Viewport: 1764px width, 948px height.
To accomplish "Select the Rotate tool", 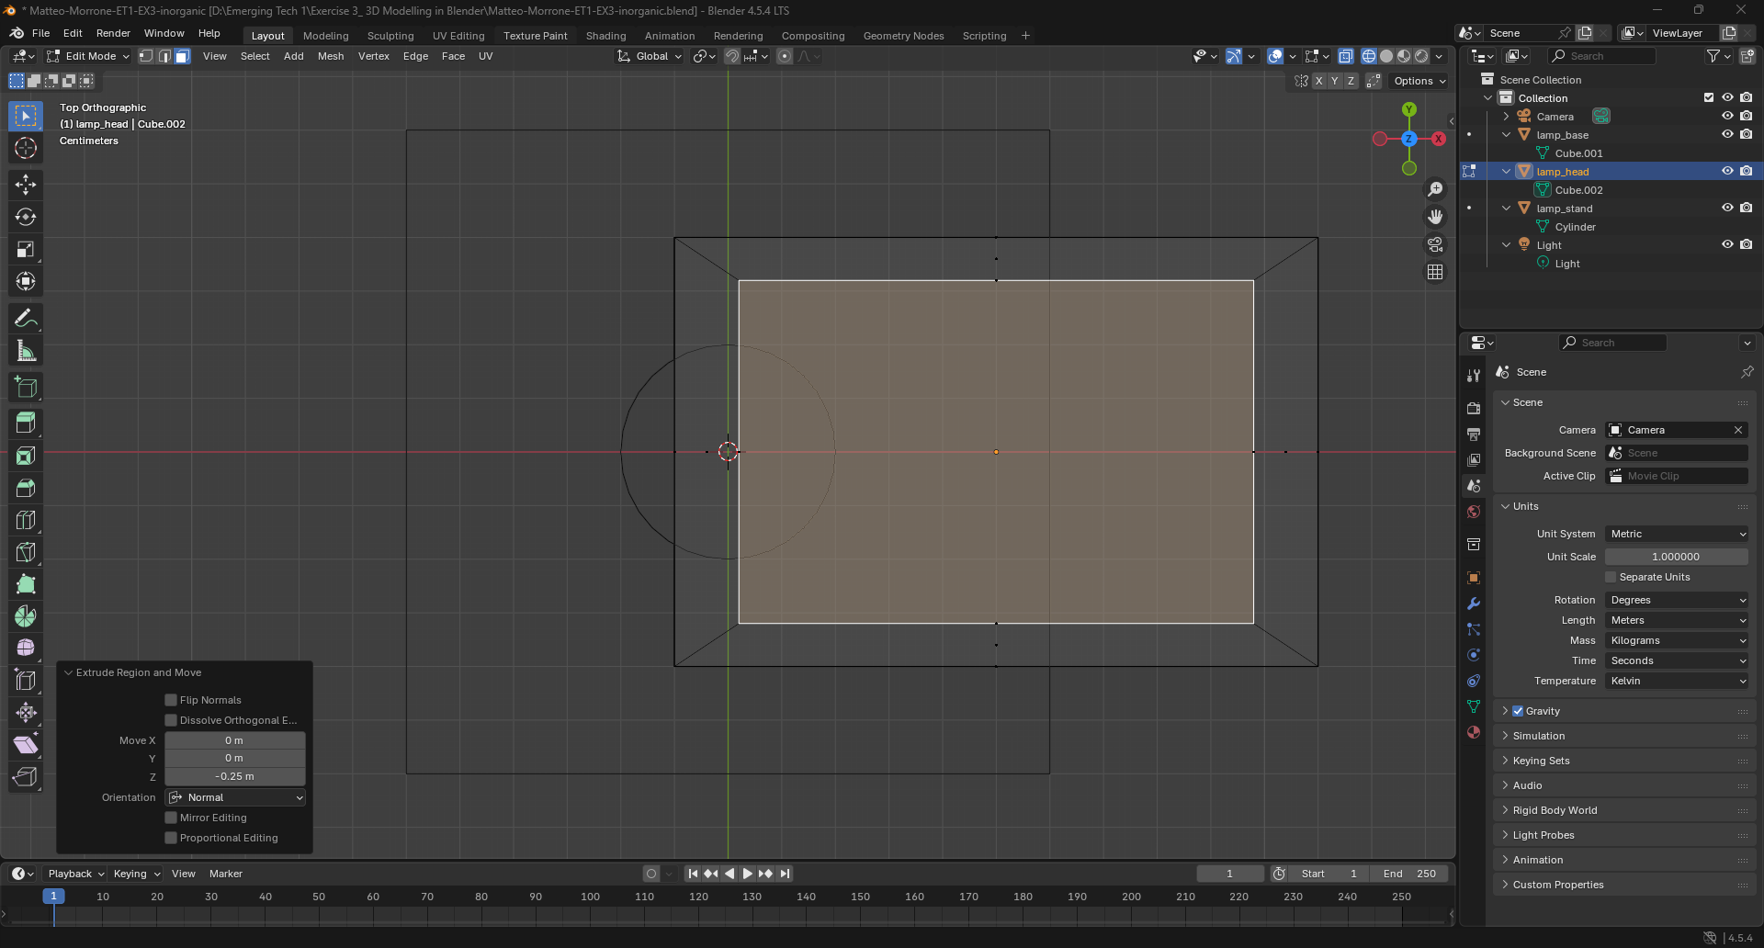I will click(x=26, y=217).
